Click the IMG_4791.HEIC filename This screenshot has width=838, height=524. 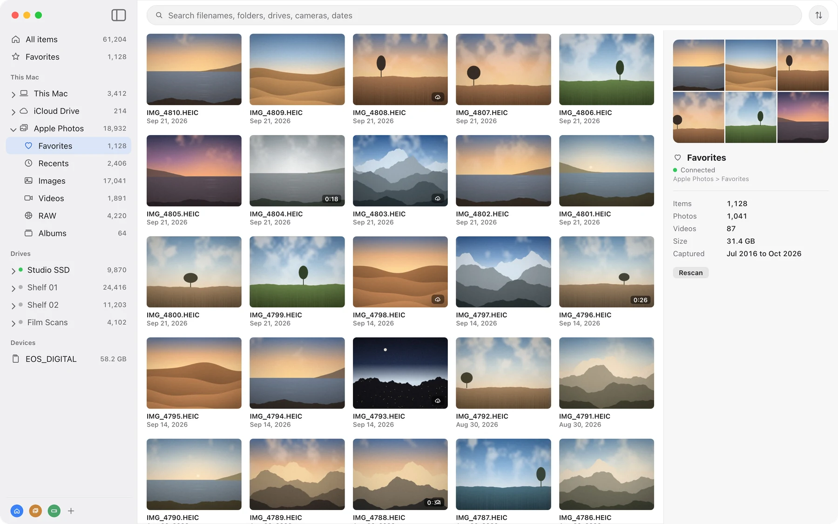[584, 416]
